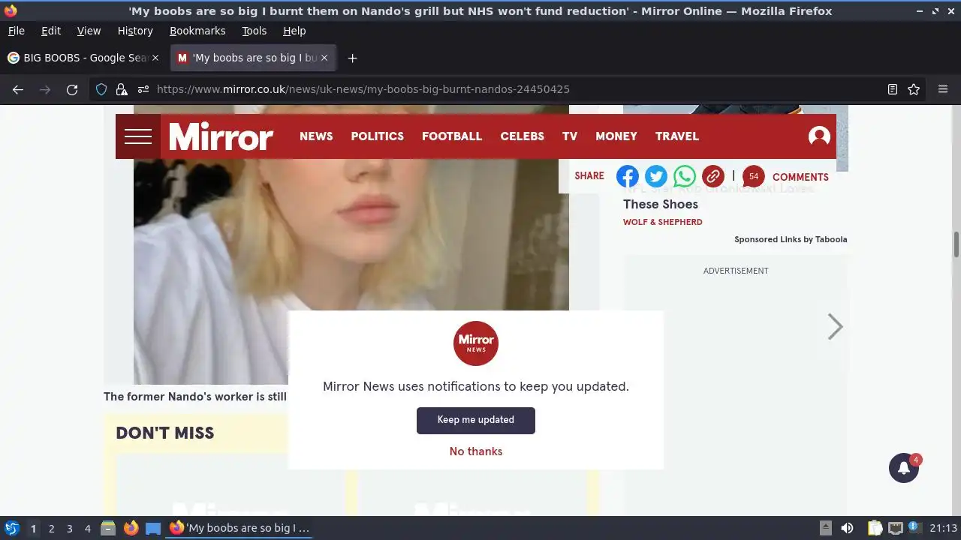The height and width of the screenshot is (540, 961).
Task: Go to the MONEY section
Action: coord(616,136)
